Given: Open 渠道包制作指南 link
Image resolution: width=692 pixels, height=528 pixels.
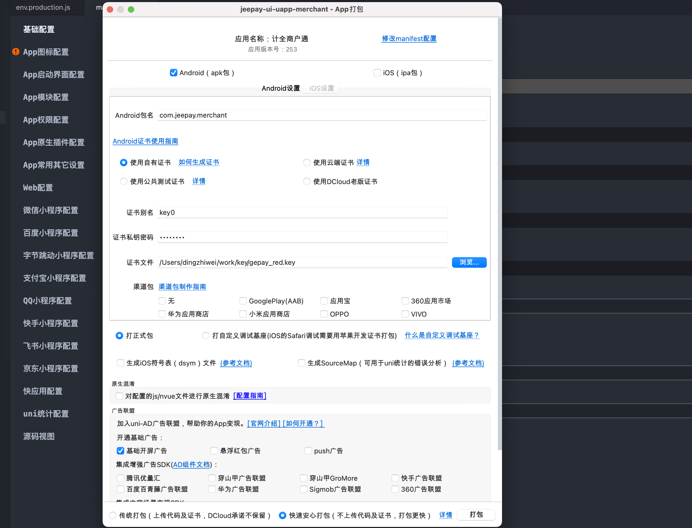Looking at the screenshot, I should point(182,287).
